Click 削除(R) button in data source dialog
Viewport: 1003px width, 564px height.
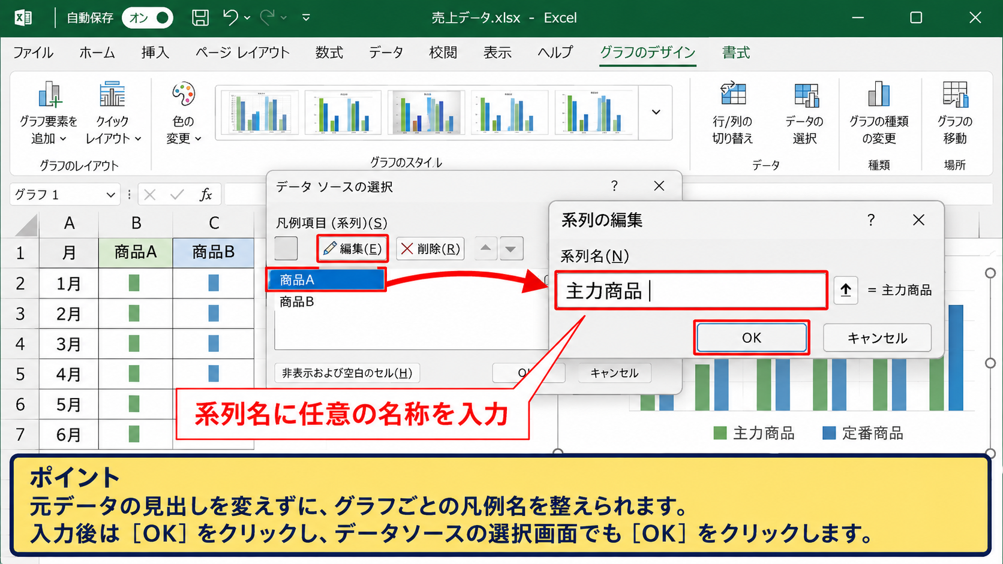coord(430,248)
